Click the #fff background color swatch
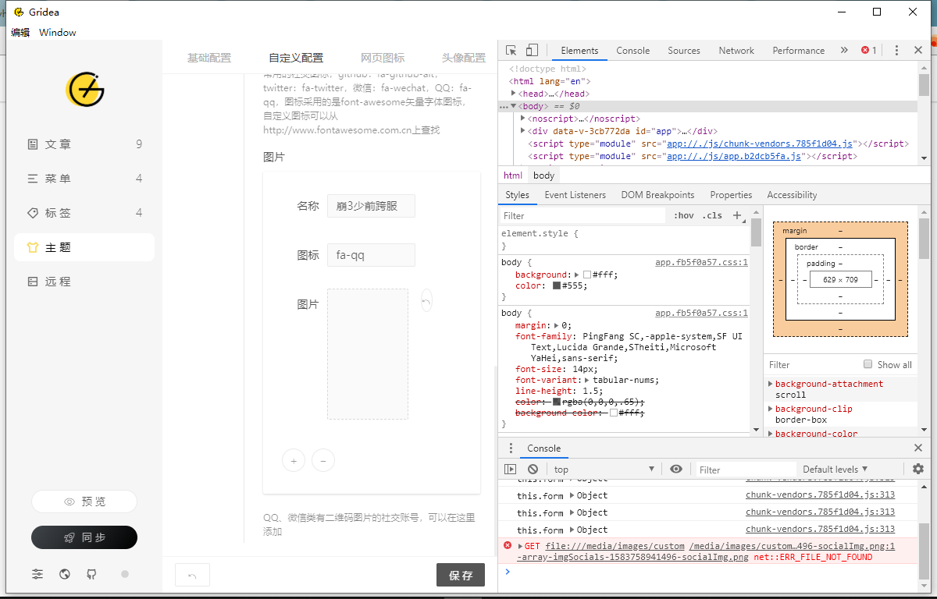Viewport: 937px width, 599px height. [587, 275]
